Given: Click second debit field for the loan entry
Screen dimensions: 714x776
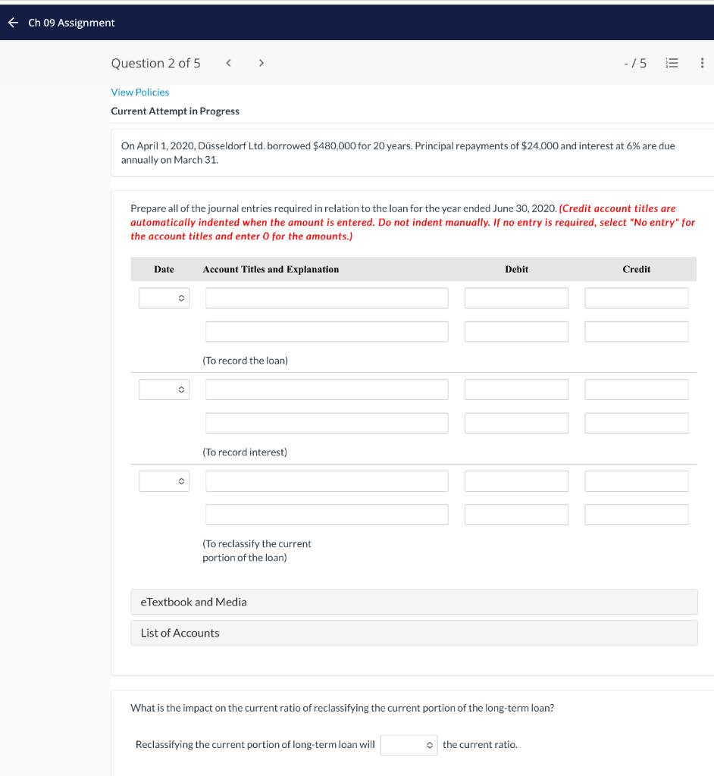Looking at the screenshot, I should (x=516, y=332).
